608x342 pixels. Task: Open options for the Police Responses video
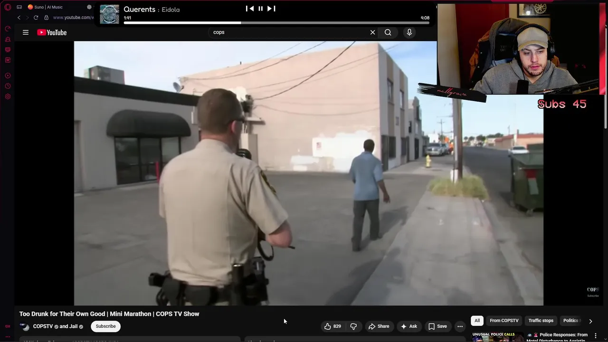596,336
